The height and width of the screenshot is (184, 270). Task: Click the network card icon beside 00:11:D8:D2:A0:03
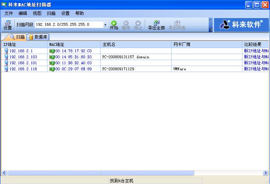(52, 63)
